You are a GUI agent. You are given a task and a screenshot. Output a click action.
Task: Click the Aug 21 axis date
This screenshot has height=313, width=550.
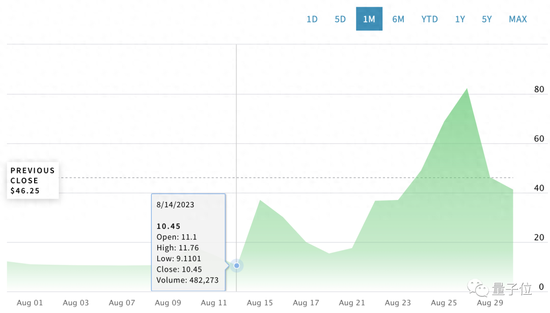click(352, 303)
